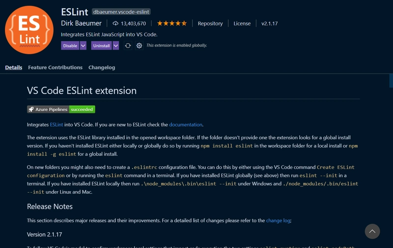Open the Feature Contributions tab
This screenshot has height=248, width=393.
[x=55, y=67]
